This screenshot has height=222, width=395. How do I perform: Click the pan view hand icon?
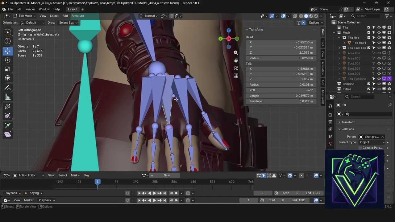coord(236,60)
